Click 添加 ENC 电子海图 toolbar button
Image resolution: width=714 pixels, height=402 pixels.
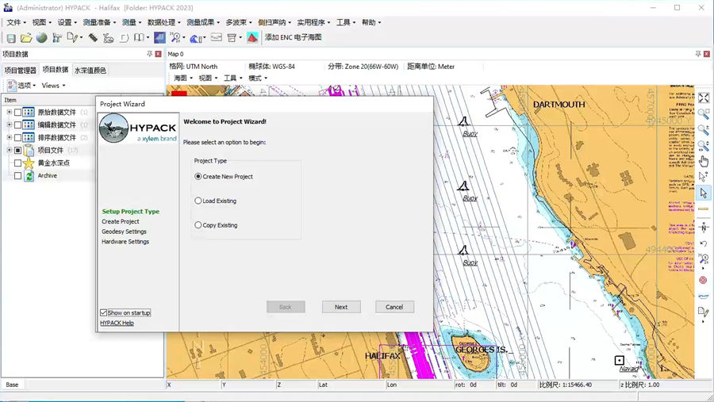[x=294, y=37]
